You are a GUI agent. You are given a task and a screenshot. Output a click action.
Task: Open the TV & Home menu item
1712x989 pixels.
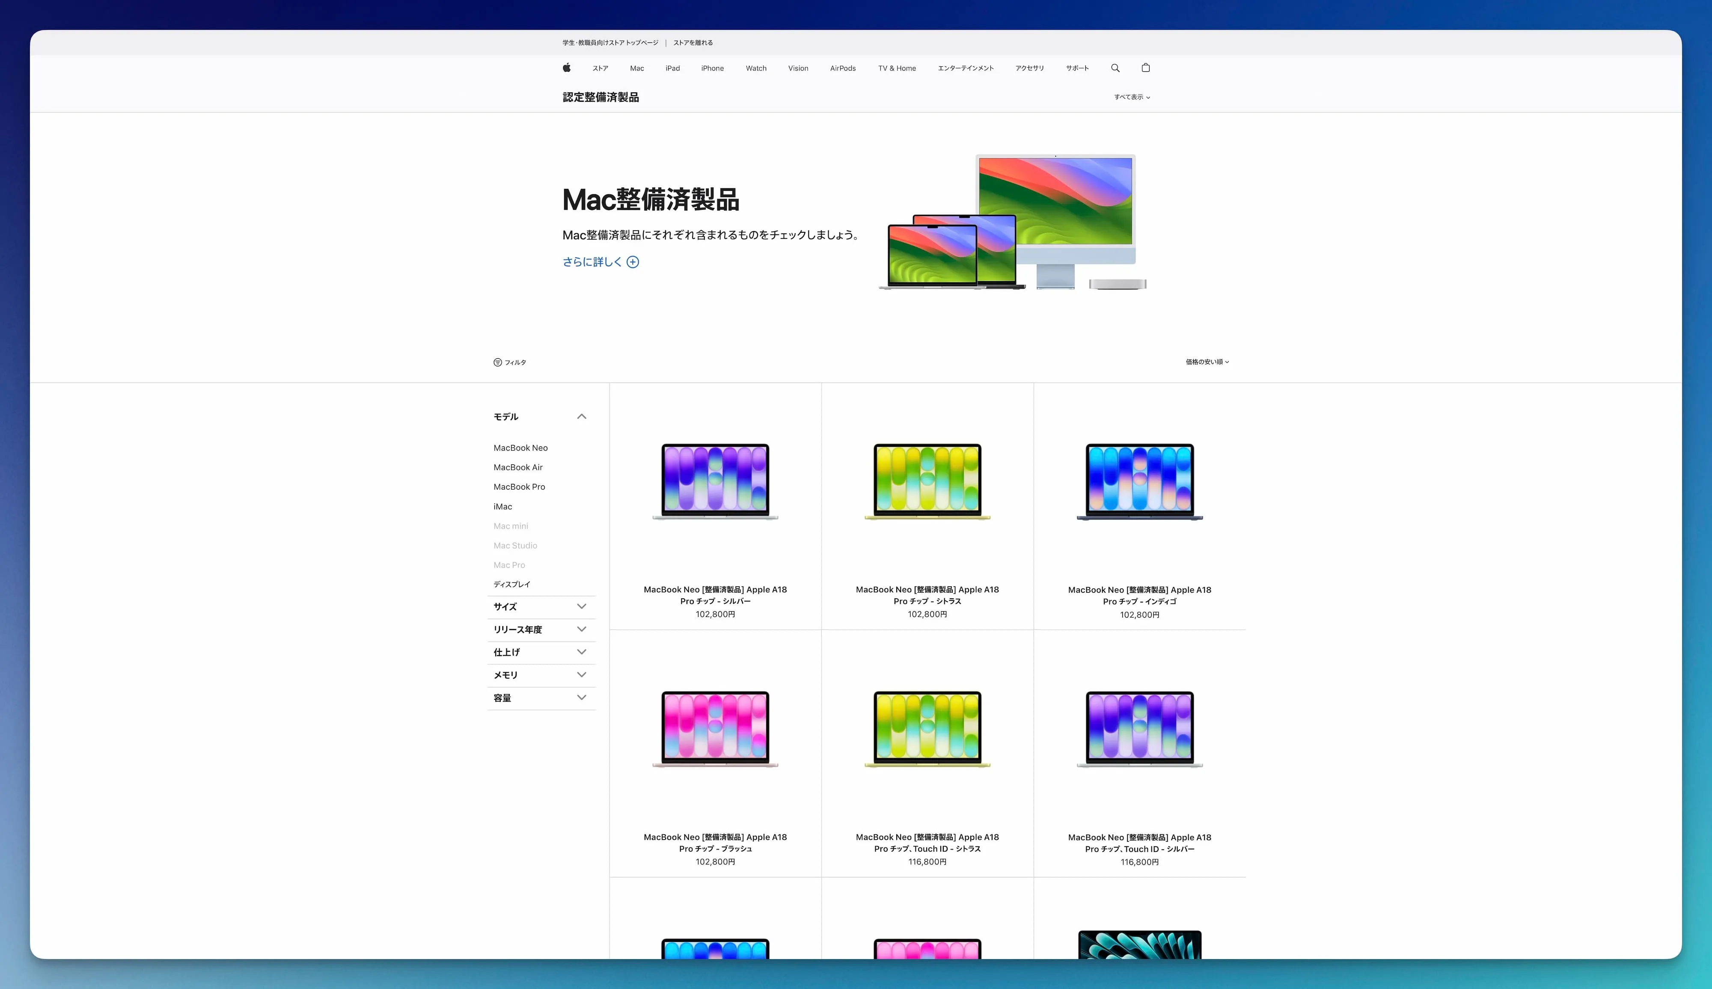click(x=897, y=68)
